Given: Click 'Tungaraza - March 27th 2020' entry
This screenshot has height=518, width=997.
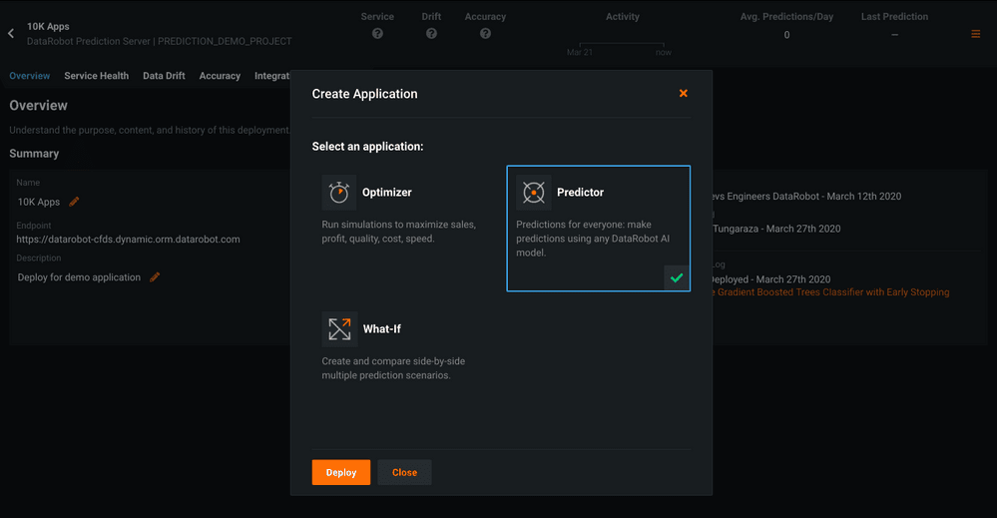Looking at the screenshot, I should (776, 229).
